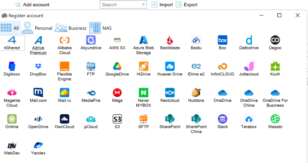
Task: Select orange Flexible Engine
Action: tap(64, 72)
